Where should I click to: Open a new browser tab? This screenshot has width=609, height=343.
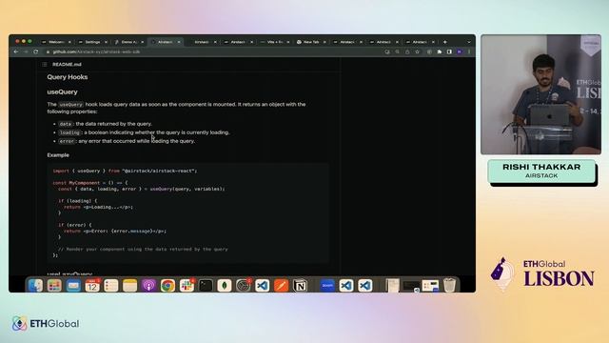coord(445,42)
